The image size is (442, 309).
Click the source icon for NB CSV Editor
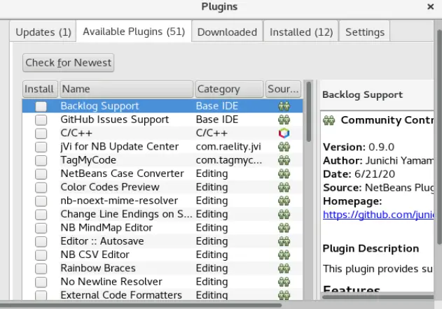click(284, 254)
